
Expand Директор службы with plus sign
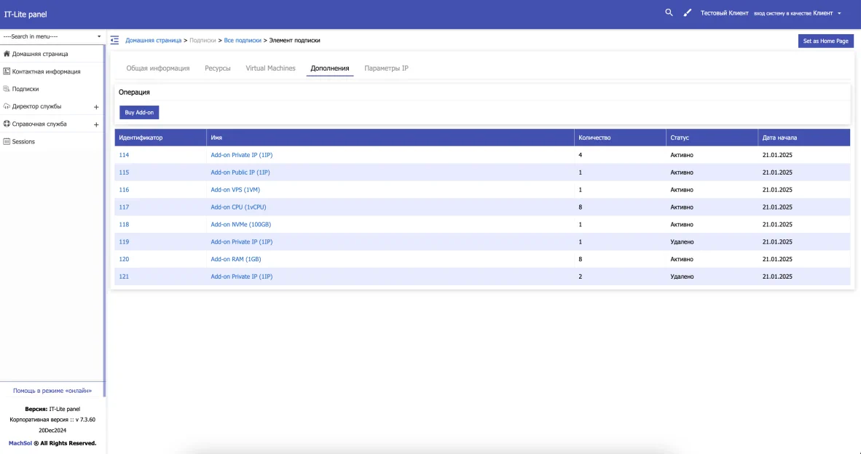[96, 107]
